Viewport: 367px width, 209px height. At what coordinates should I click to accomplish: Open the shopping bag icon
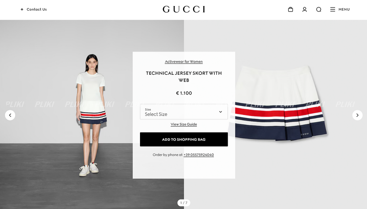pos(291,10)
